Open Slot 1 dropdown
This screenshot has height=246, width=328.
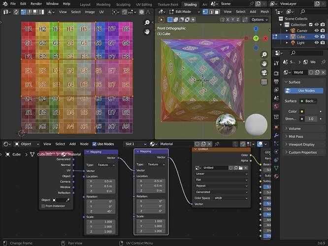[136, 144]
